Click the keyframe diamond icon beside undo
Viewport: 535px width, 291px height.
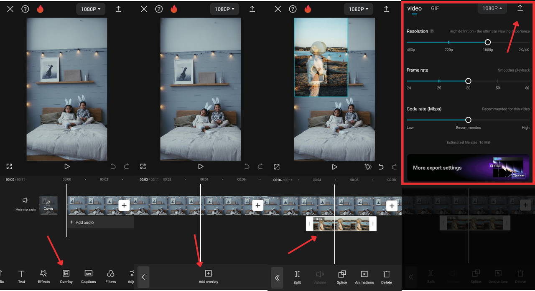[x=368, y=167]
